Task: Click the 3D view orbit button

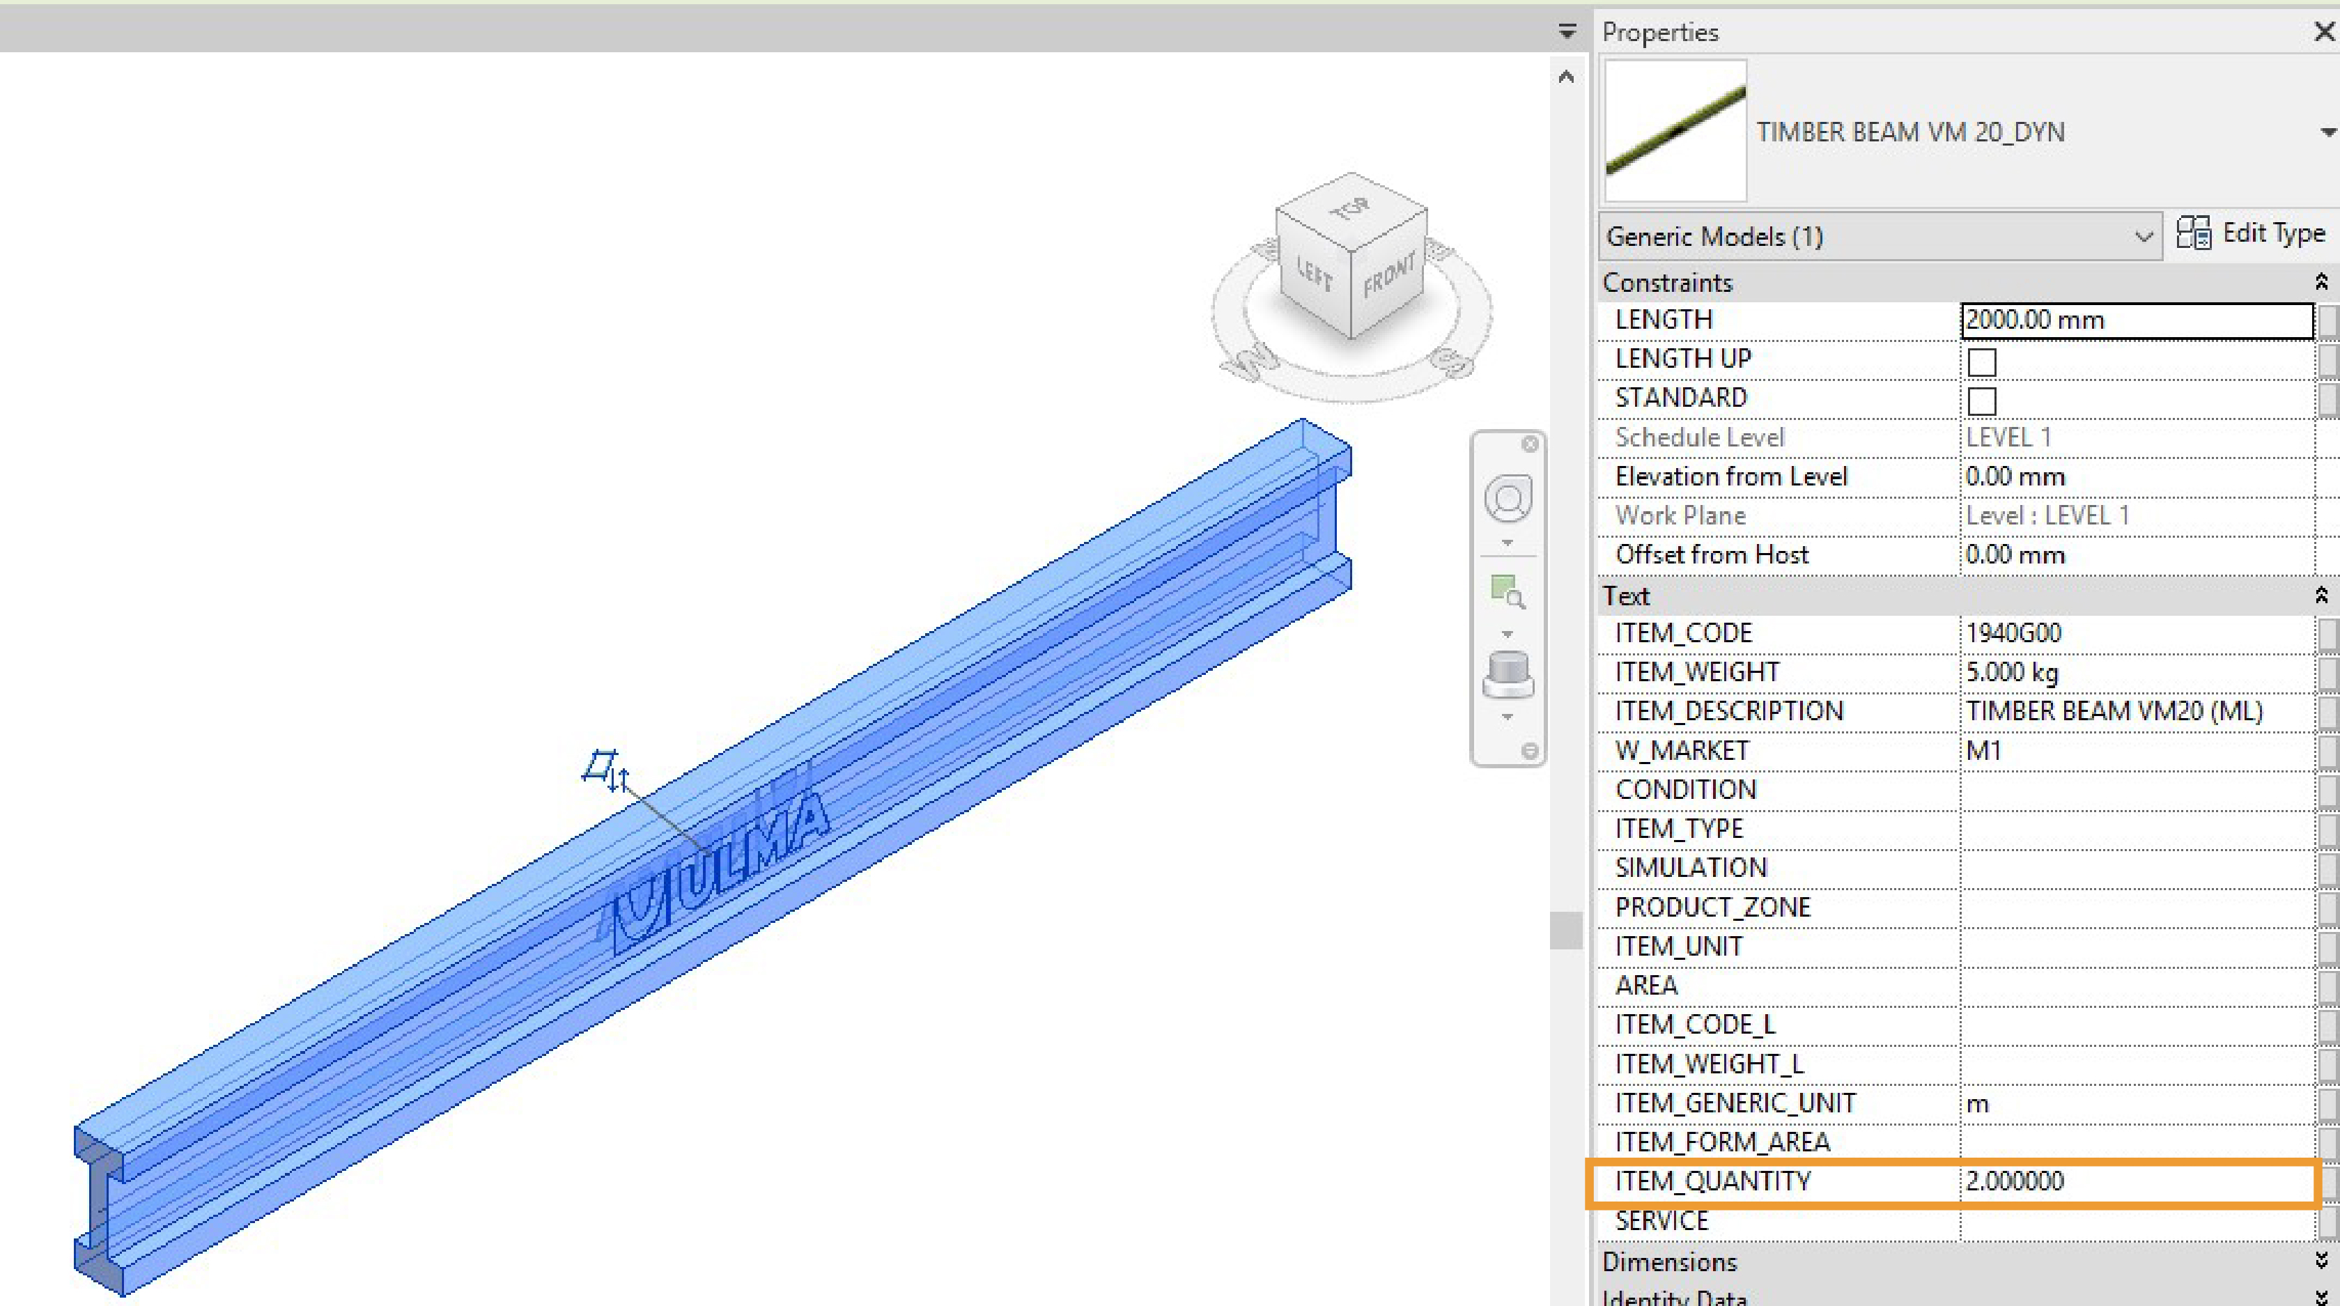Action: (x=1508, y=676)
